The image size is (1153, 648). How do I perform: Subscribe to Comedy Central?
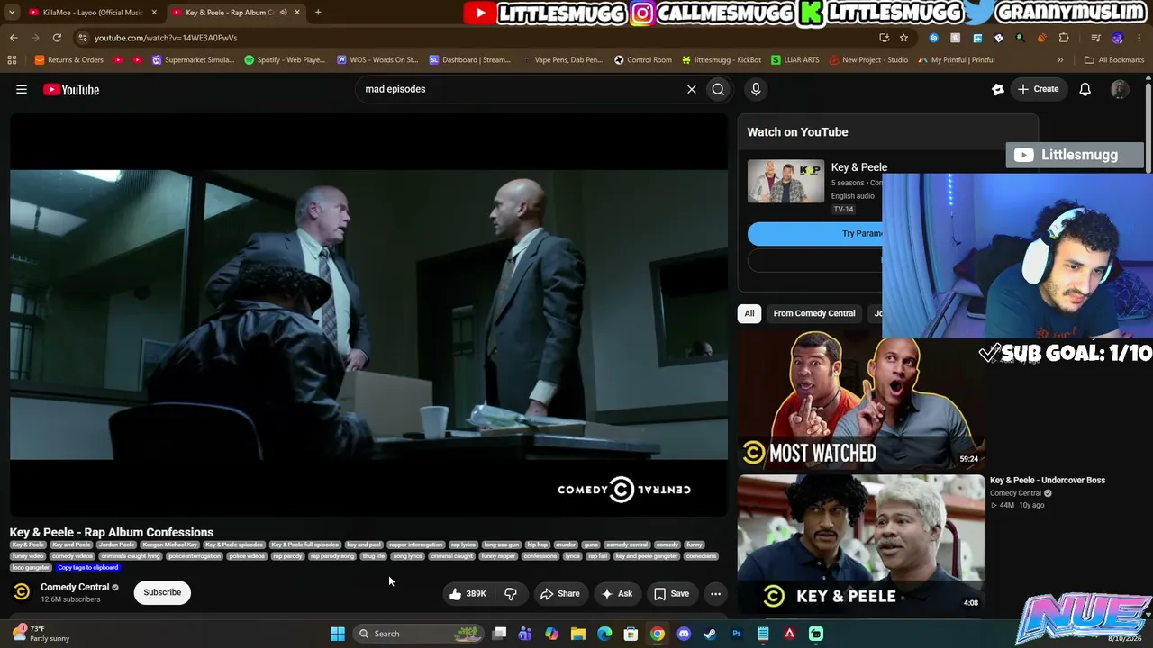coord(162,592)
